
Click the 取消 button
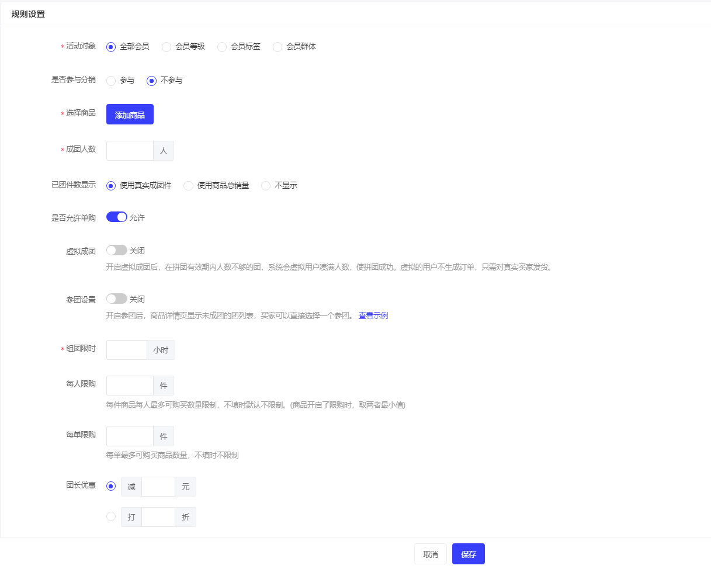pos(431,554)
